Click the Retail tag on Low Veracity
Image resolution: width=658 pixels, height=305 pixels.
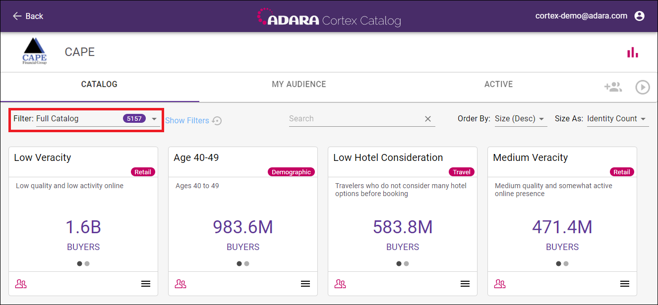pyautogui.click(x=143, y=172)
